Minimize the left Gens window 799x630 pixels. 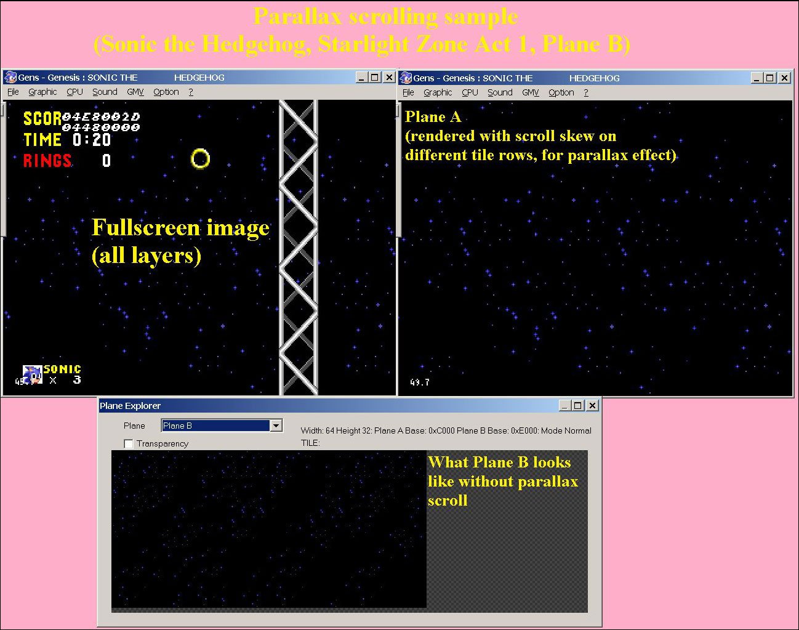click(362, 77)
